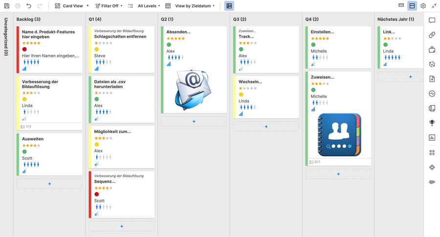Click 'Hier Ihren Namen eingeben,...' text
Image resolution: width=440 pixels, height=237 pixels.
(50, 56)
